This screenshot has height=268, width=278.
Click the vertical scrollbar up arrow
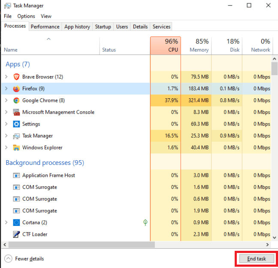pyautogui.click(x=274, y=59)
